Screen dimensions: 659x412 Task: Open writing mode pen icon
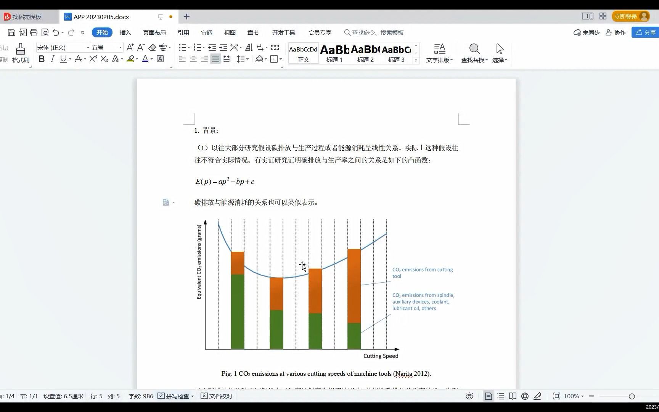[x=537, y=396]
